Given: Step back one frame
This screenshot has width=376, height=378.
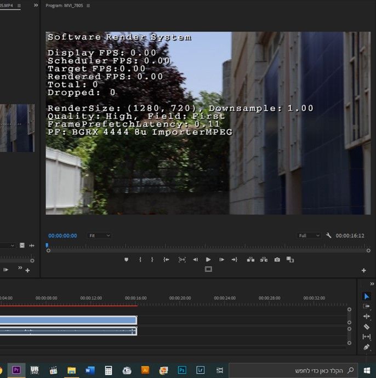Looking at the screenshot, I should pos(195,260).
